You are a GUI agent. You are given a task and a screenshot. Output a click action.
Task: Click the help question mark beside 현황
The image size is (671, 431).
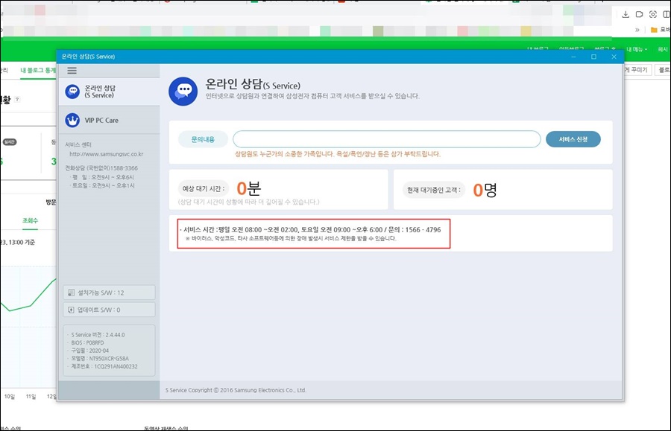click(17, 99)
